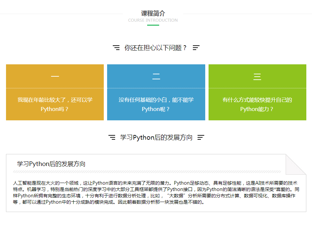Select the 二 numeral on the blue card
The width and height of the screenshot is (312, 225).
(156, 77)
